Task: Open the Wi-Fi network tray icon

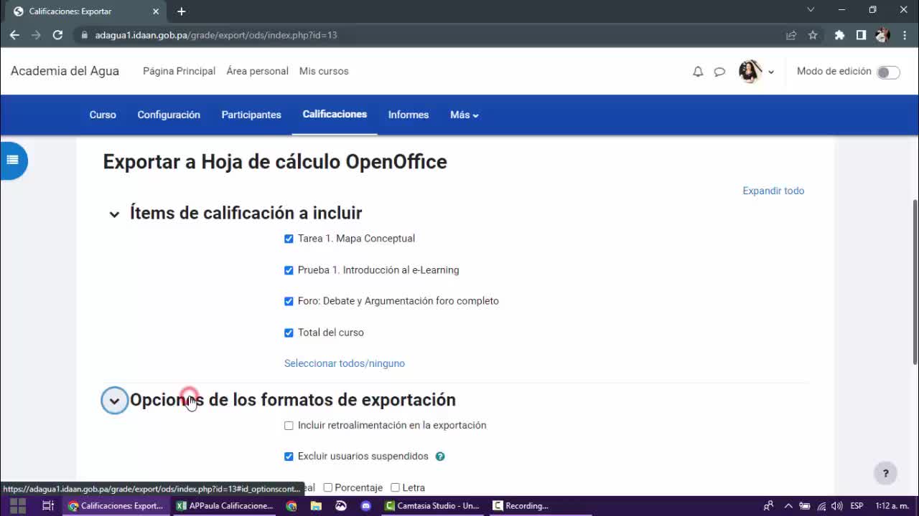Action: [821, 506]
